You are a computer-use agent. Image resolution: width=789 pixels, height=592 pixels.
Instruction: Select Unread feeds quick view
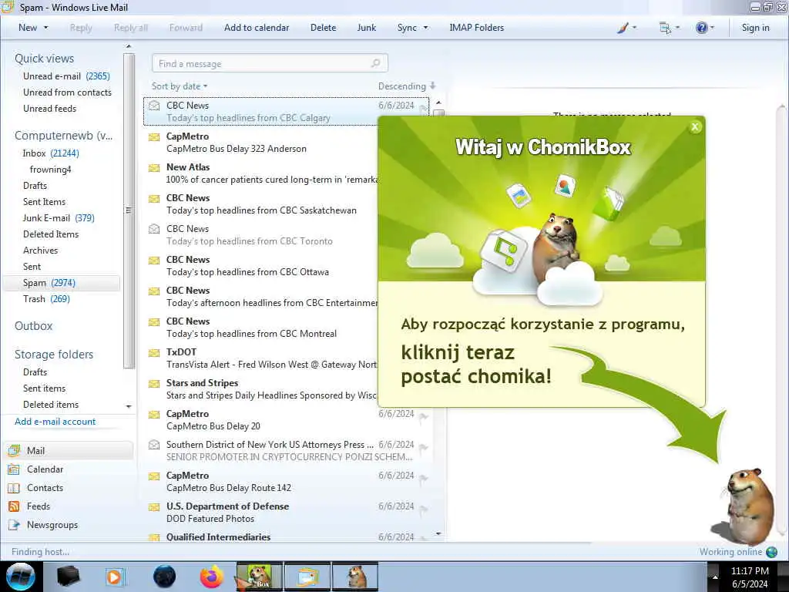[49, 108]
